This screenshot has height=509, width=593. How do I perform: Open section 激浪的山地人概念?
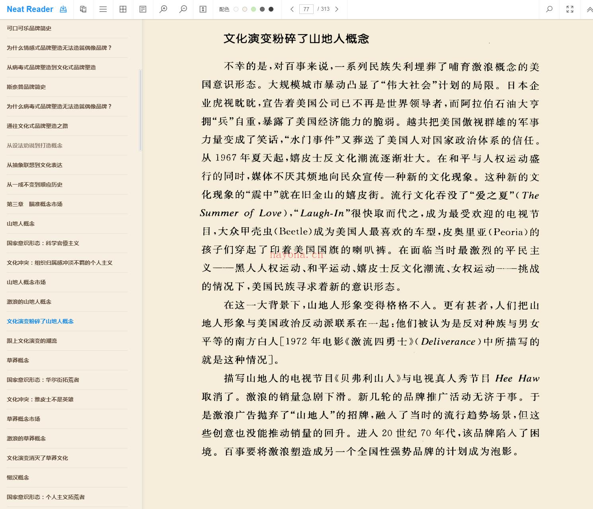29,302
